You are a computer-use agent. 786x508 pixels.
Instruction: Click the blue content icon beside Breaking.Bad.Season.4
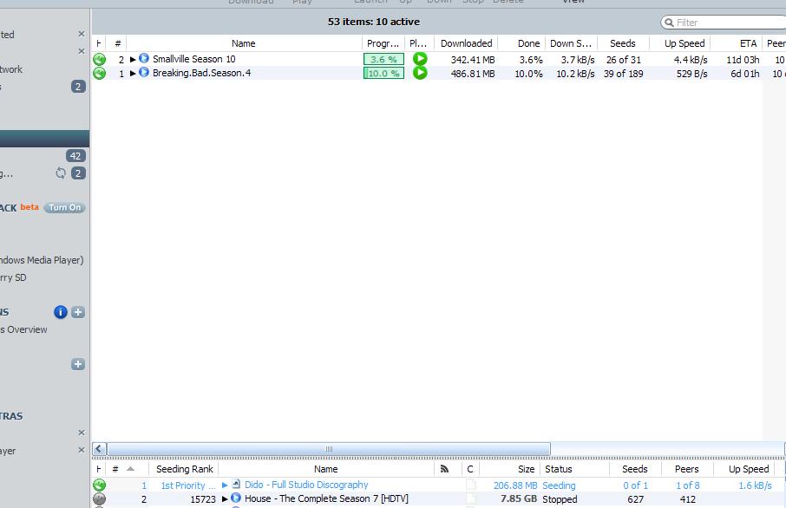[144, 73]
